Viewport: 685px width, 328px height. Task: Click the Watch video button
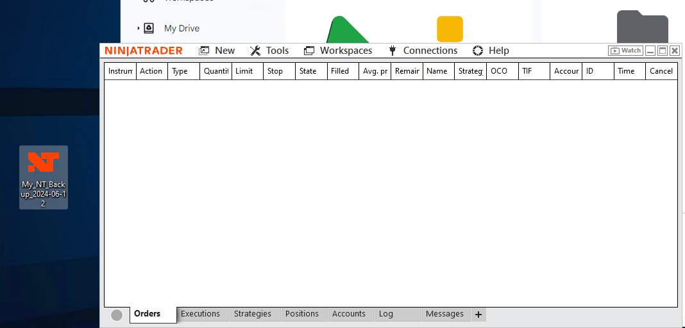pyautogui.click(x=625, y=51)
